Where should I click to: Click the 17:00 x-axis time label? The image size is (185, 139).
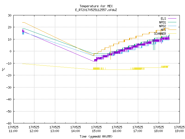coord(138,131)
